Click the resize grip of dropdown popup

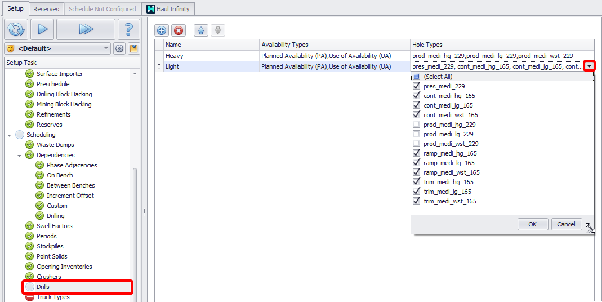(590, 228)
